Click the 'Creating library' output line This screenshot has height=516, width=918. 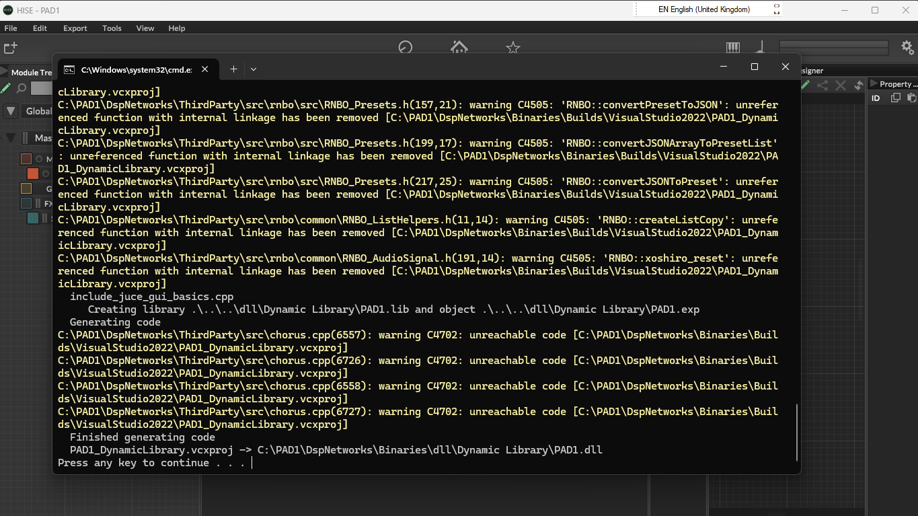click(393, 309)
